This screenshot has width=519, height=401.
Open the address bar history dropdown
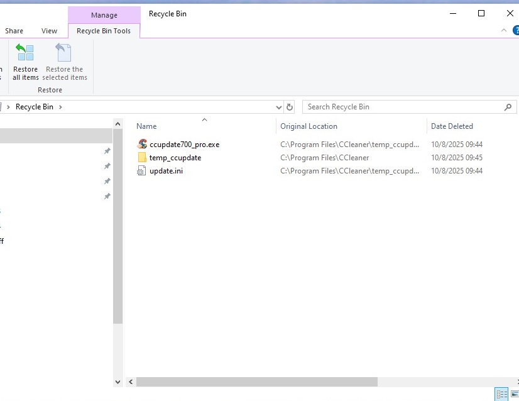pos(279,107)
